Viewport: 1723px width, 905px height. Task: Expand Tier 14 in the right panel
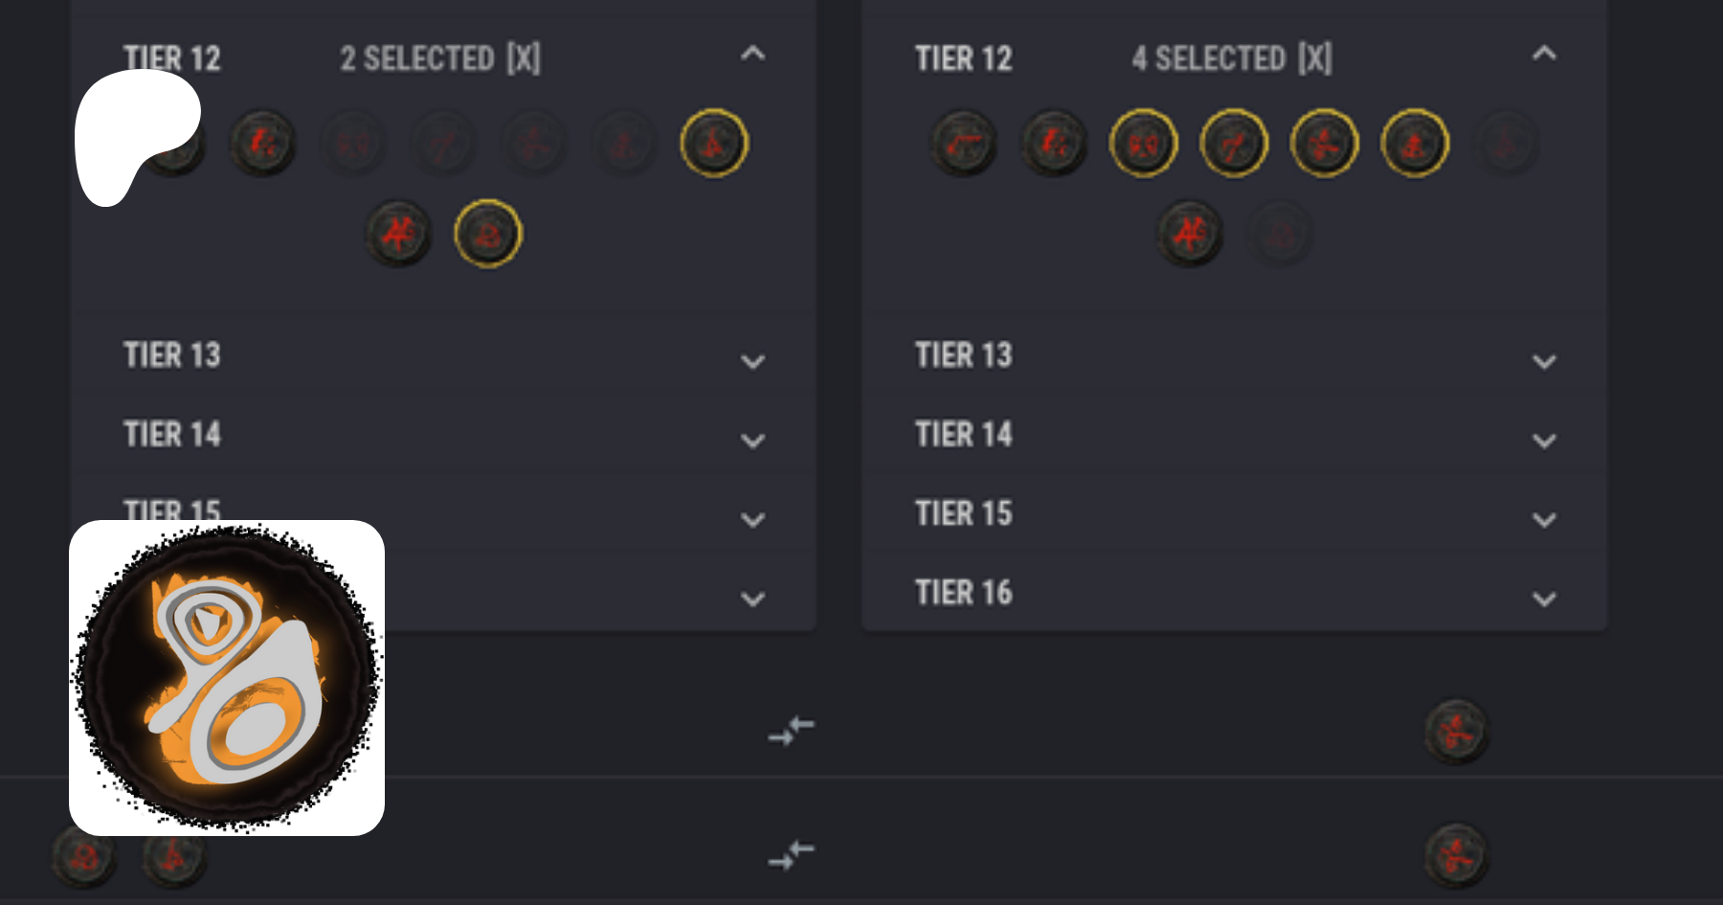click(1543, 441)
